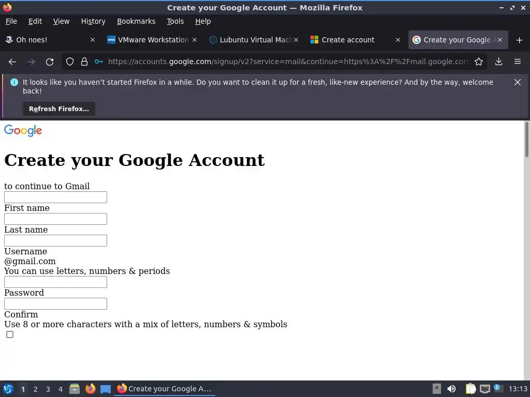Open the update notifier tray icon
This screenshot has width=530, height=397.
498,388
